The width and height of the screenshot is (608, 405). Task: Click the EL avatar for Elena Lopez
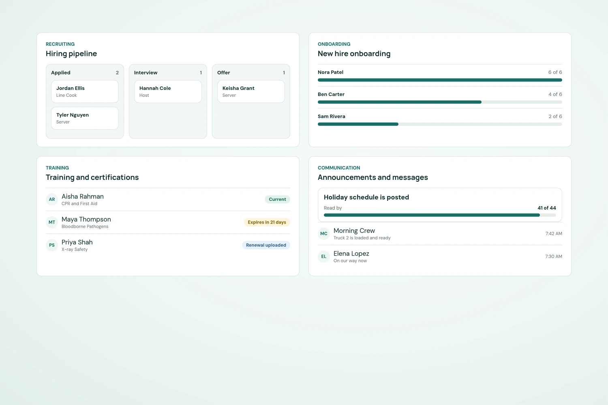pyautogui.click(x=324, y=256)
